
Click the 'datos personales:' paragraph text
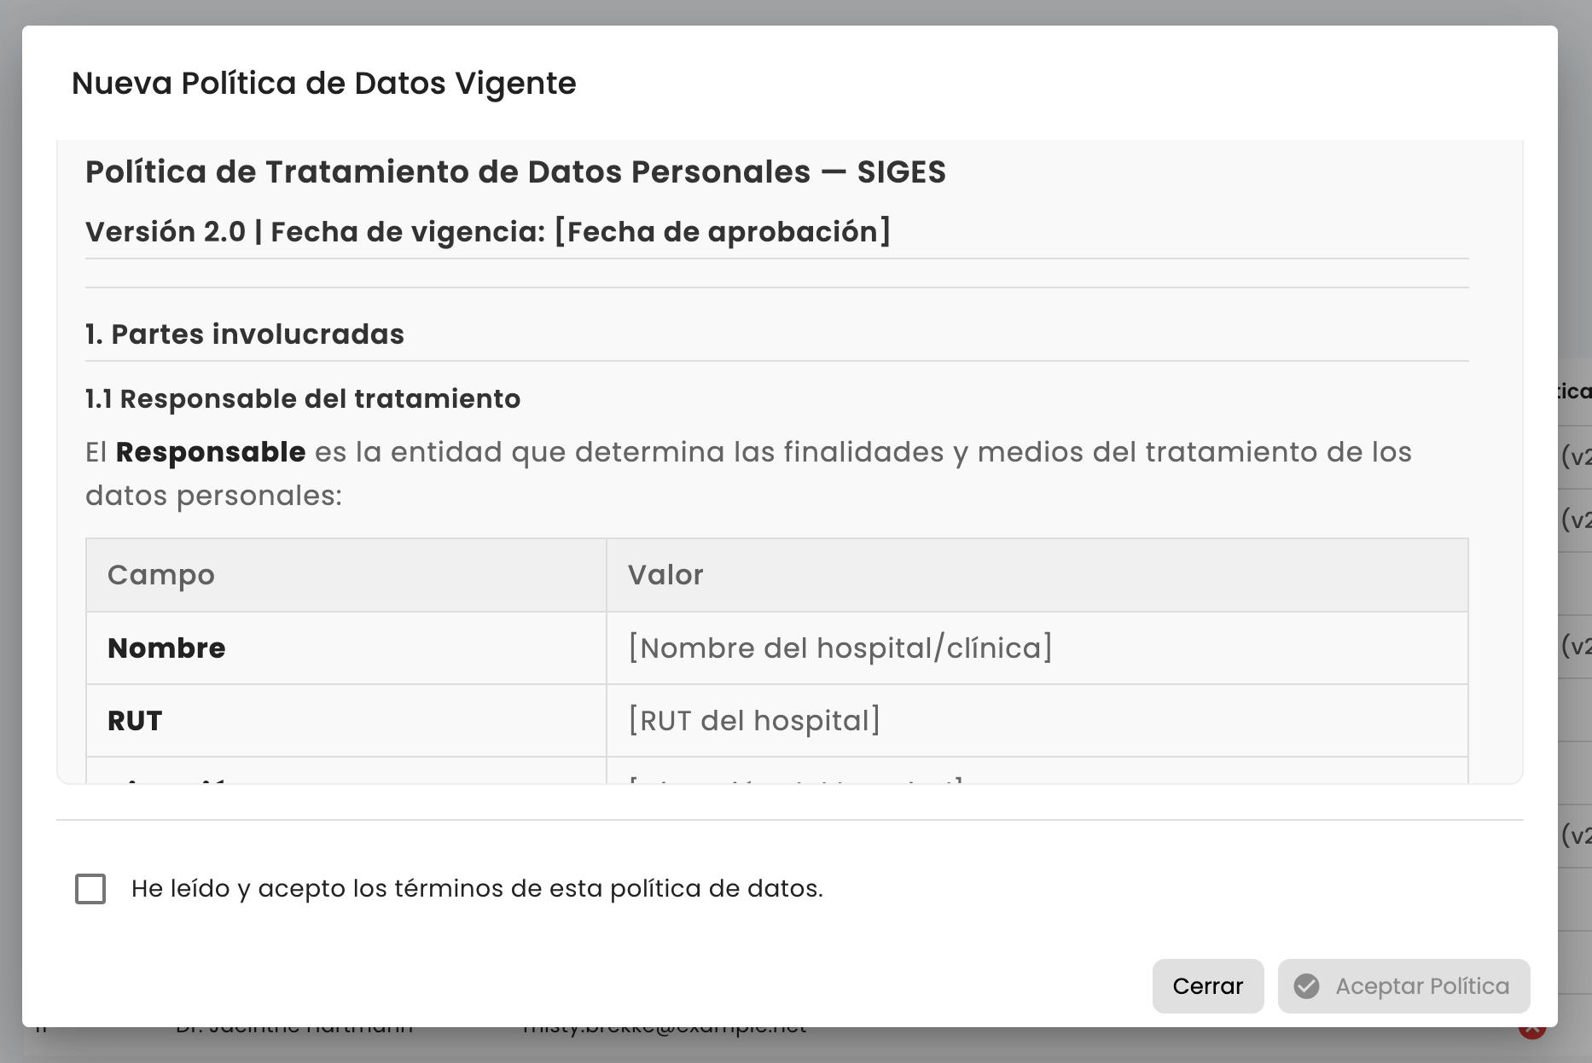213,495
